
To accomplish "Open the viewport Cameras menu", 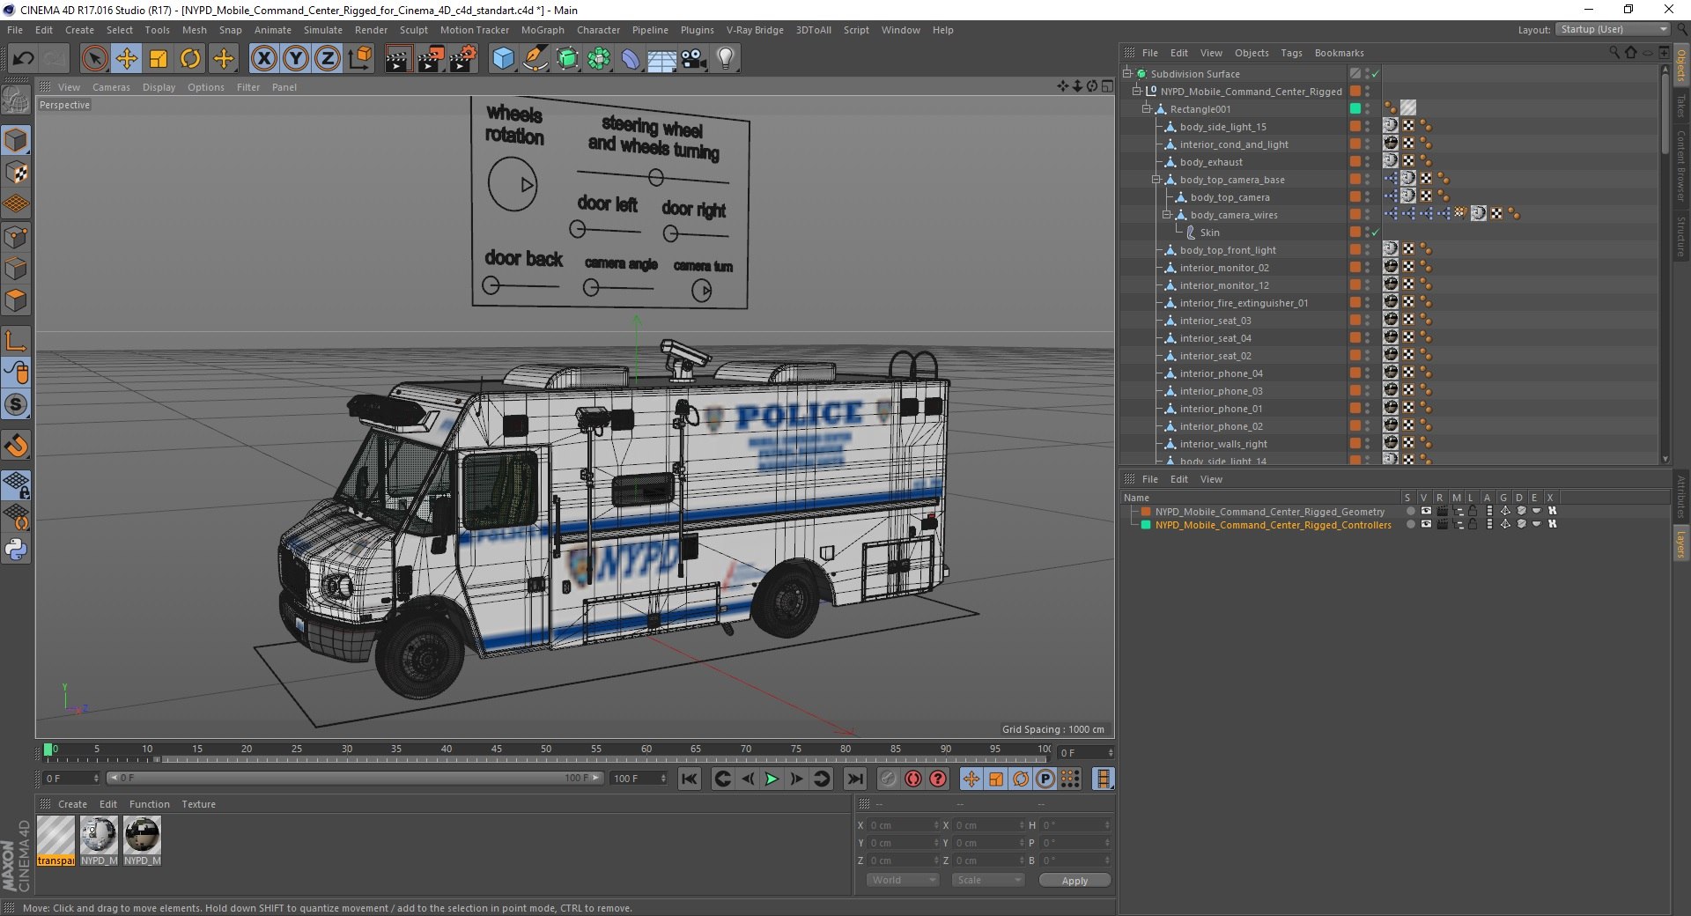I will 111,87.
